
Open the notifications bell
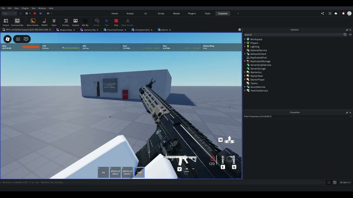343,13
